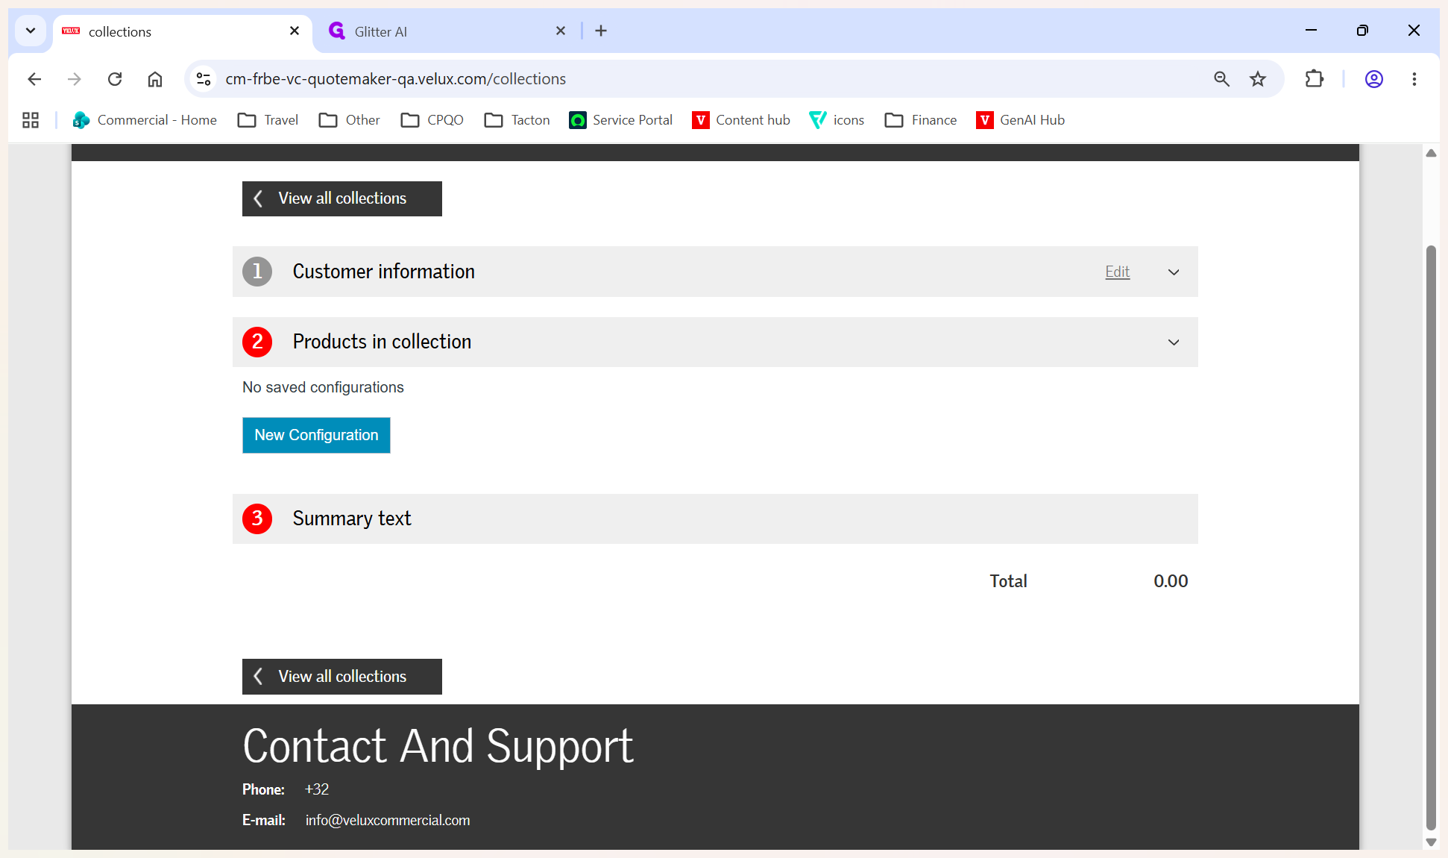This screenshot has height=858, width=1448.
Task: Click the bottom View all collections button
Action: point(342,677)
